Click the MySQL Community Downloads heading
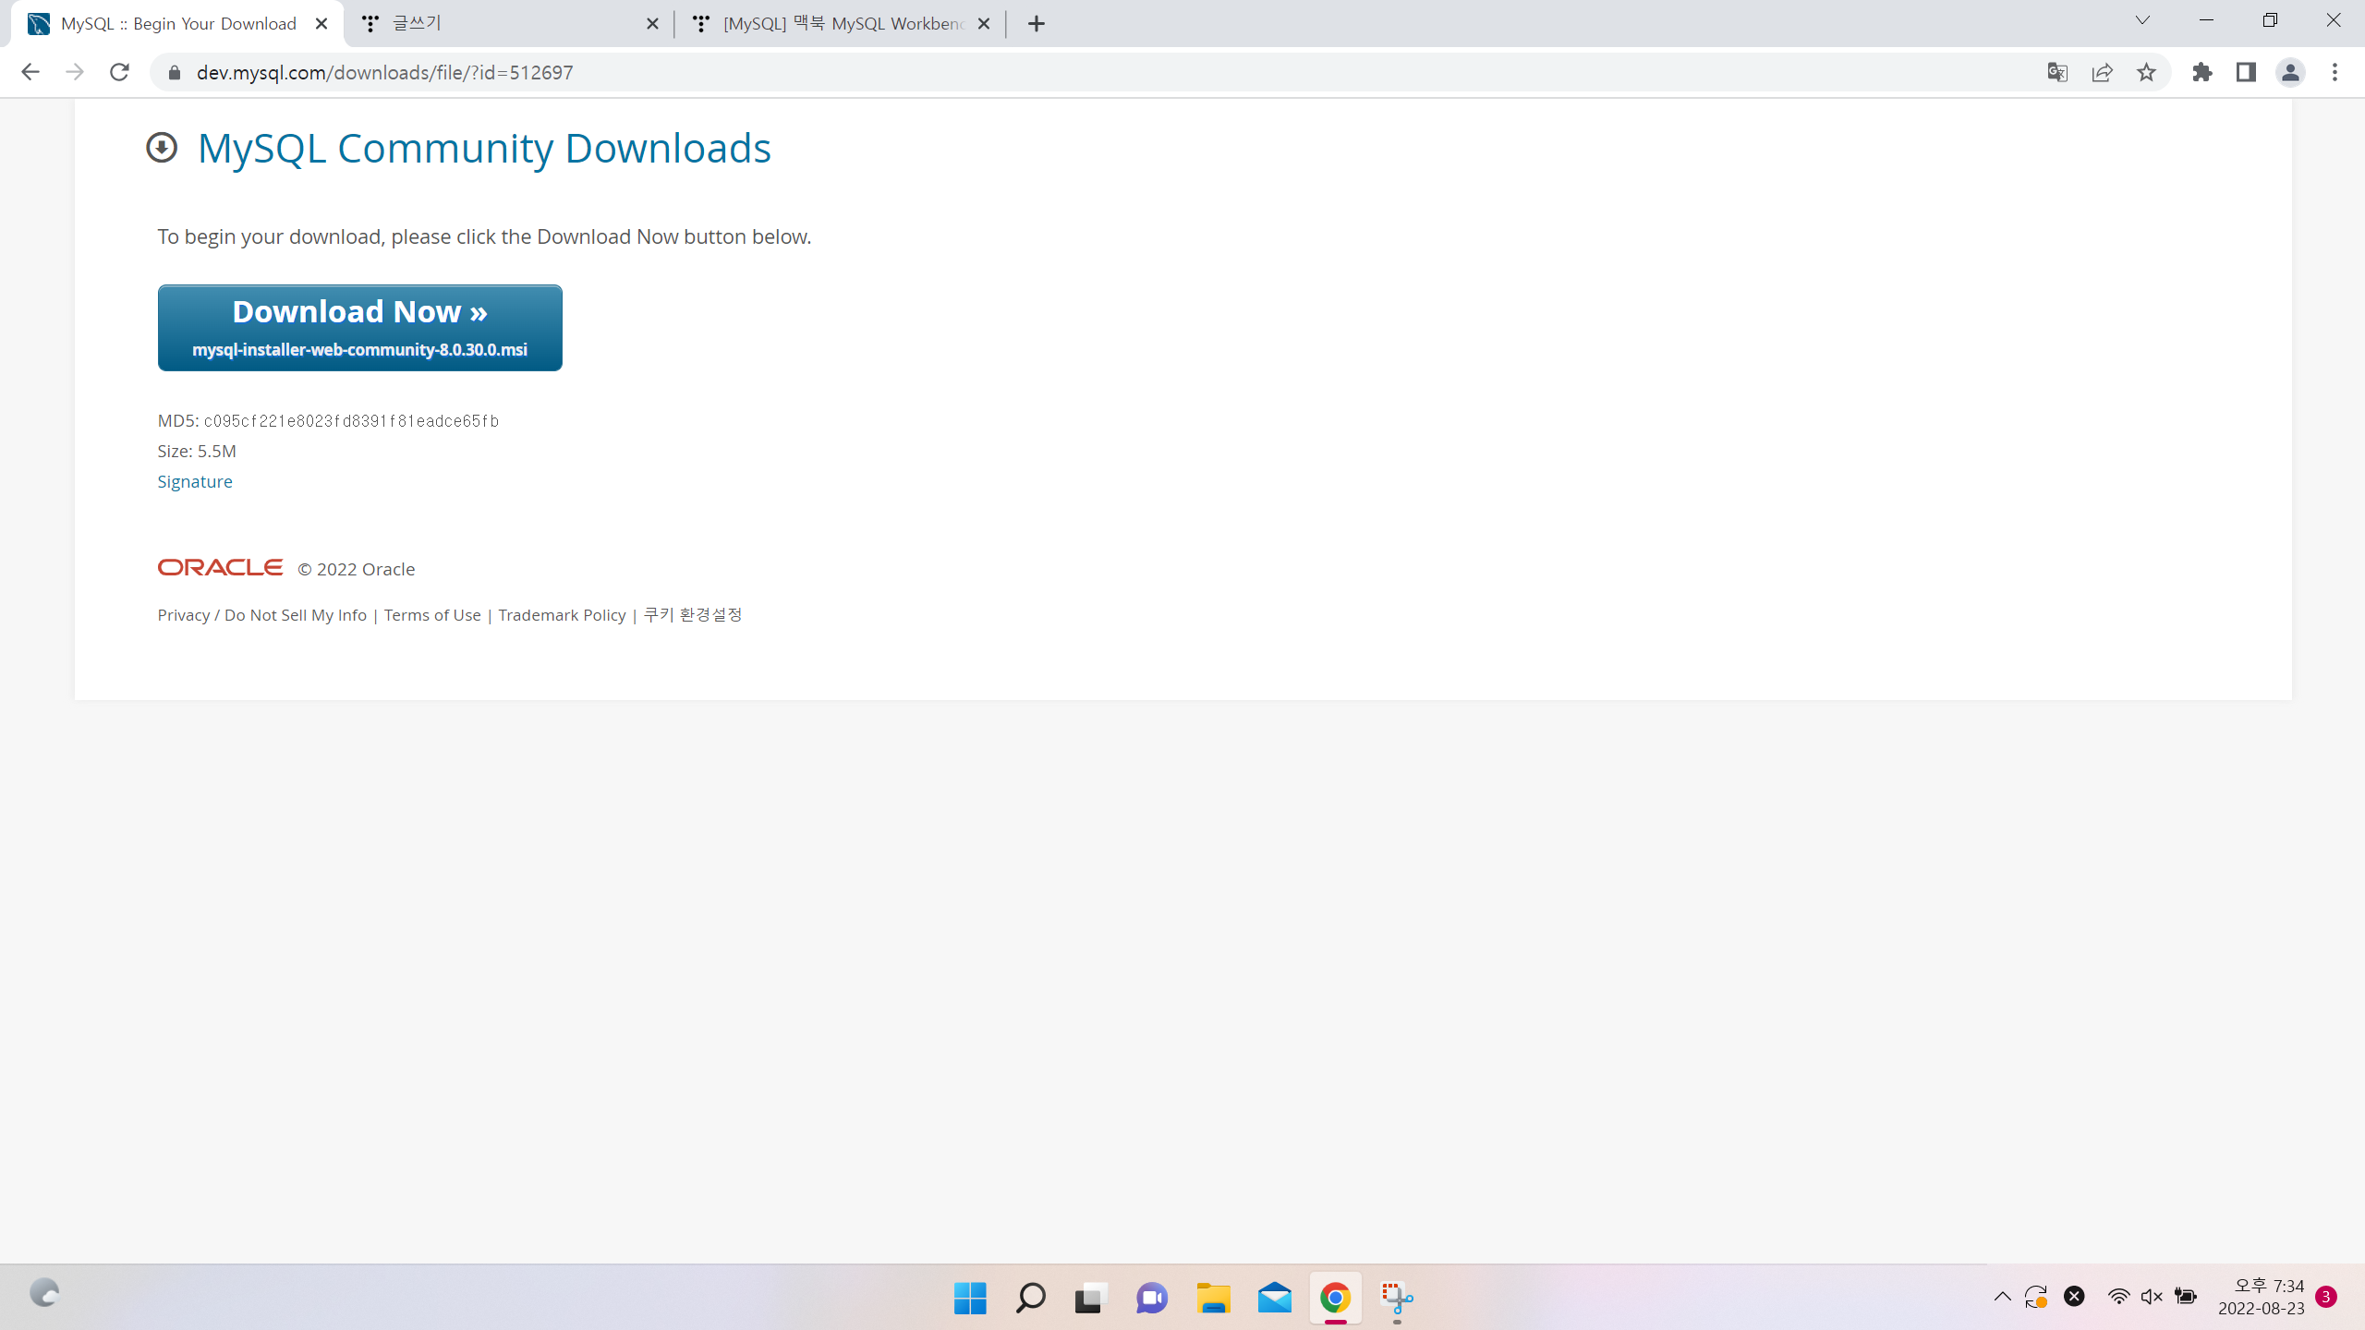 pyautogui.click(x=484, y=148)
